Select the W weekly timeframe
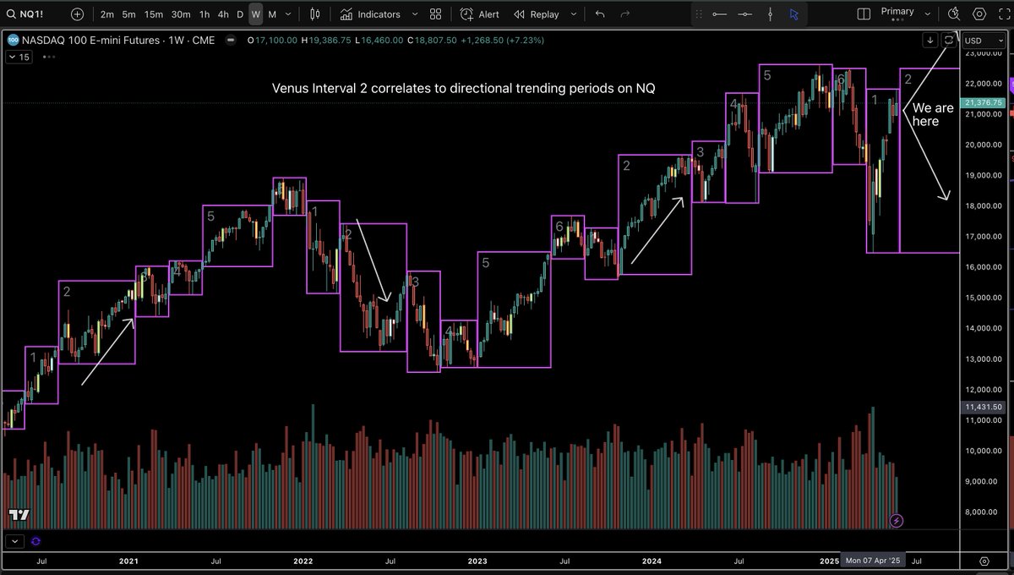The height and width of the screenshot is (575, 1014). tap(255, 14)
